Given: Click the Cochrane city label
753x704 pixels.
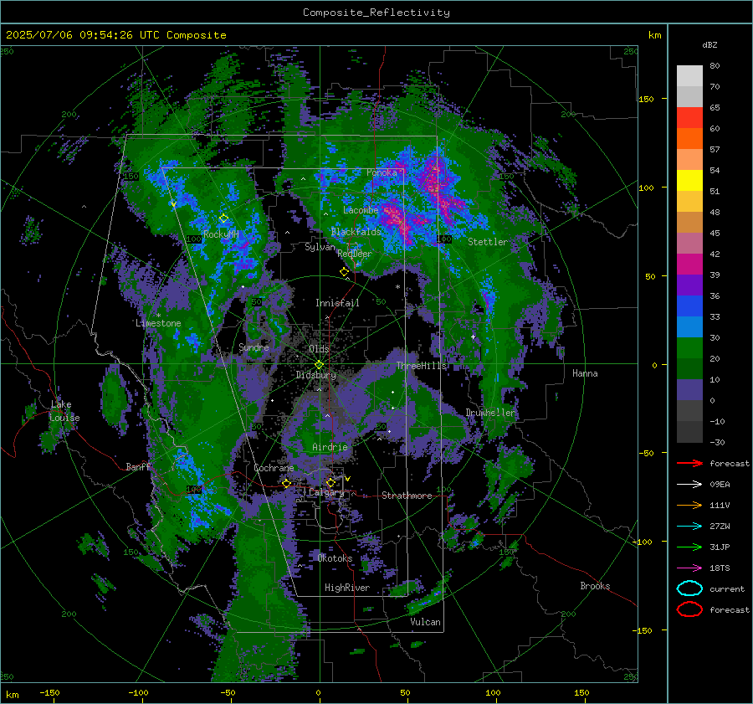Looking at the screenshot, I should pyautogui.click(x=274, y=468).
